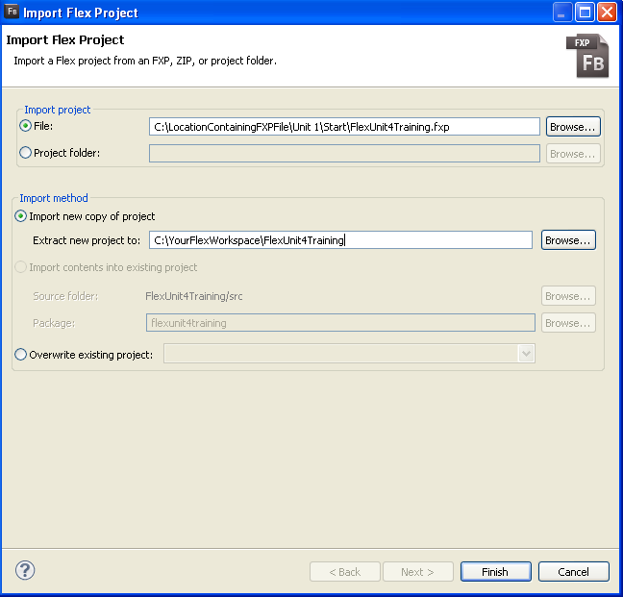Select Overwrite existing project radio button
This screenshot has width=623, height=597.
point(21,354)
